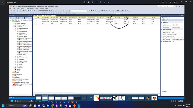The height and width of the screenshot is (108, 193).
Task: Open the Tools menu
Action: 37,9
